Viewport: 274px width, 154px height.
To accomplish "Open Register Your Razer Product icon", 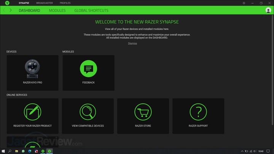I will click(x=32, y=112).
